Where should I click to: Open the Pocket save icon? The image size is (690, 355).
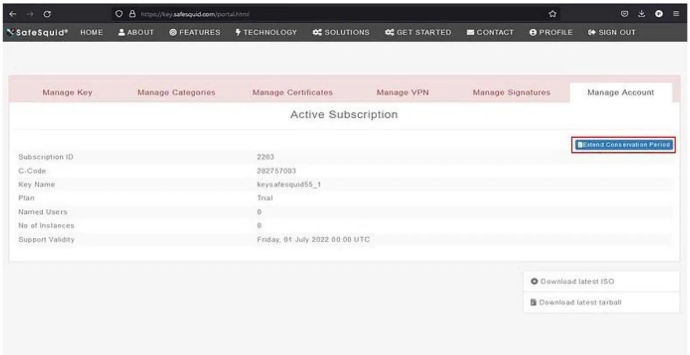pyautogui.click(x=624, y=14)
